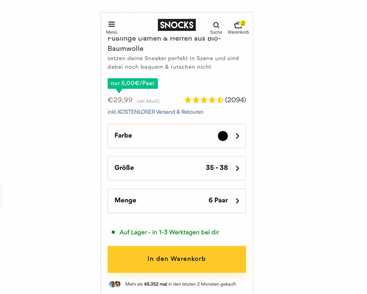The width and height of the screenshot is (367, 294).
Task: Click the nur 5,00€/Paar price badge
Action: 133,83
